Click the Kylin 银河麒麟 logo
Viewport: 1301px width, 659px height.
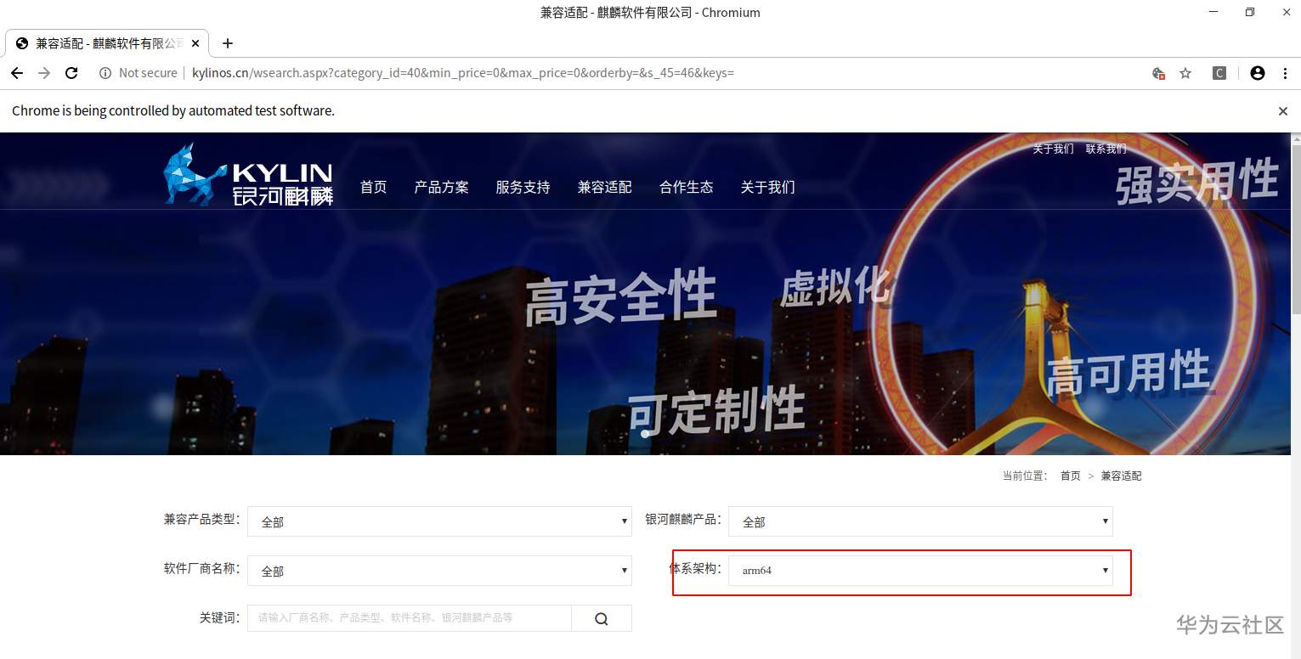click(x=248, y=174)
